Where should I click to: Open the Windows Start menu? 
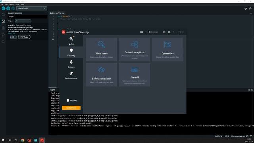3,140
